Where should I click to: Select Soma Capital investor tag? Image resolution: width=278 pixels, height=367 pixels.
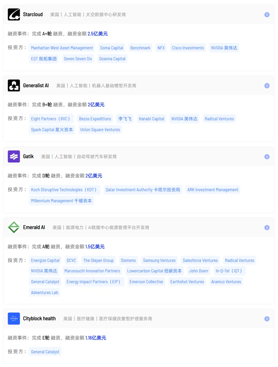tap(112, 48)
